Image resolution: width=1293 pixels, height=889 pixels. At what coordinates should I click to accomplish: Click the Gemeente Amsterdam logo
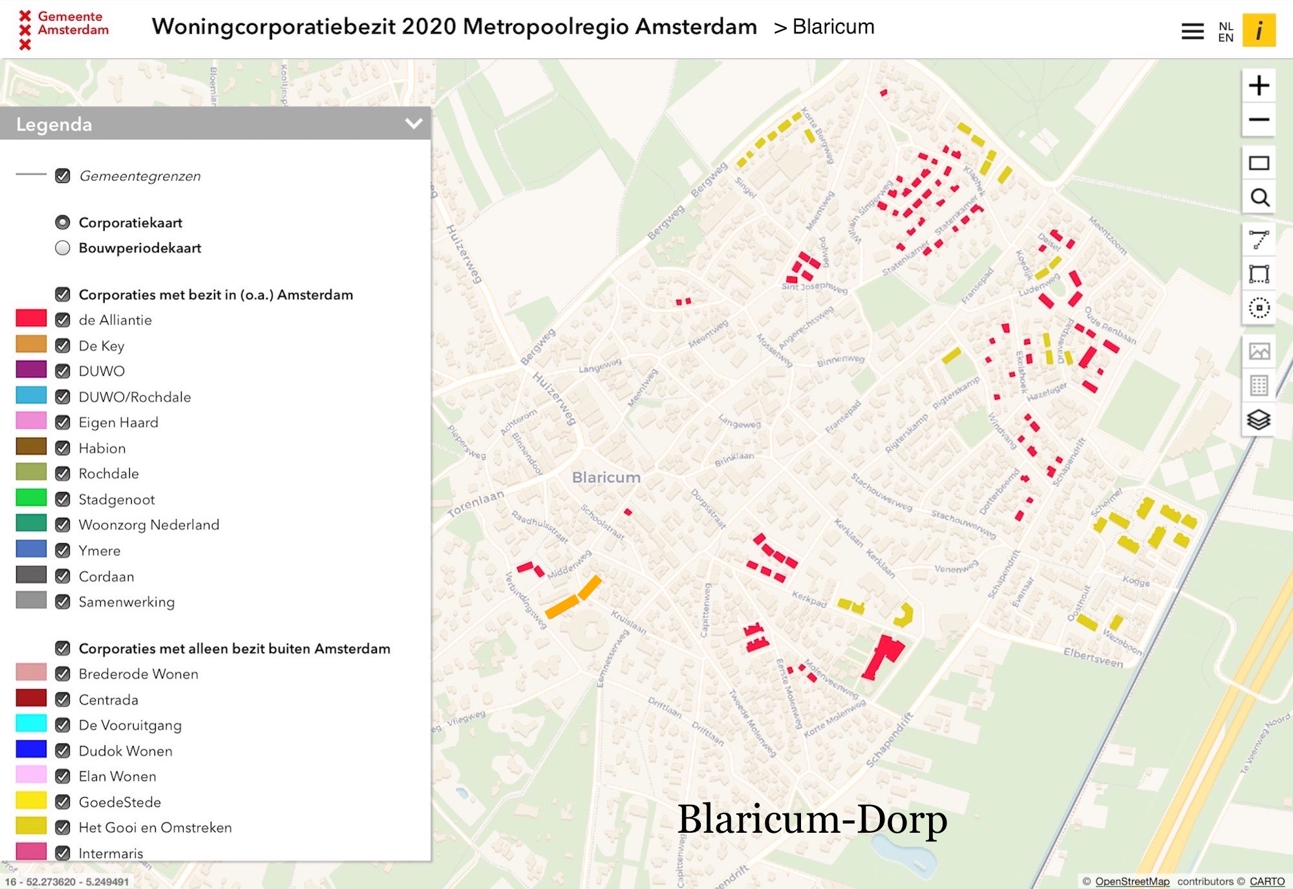63,29
